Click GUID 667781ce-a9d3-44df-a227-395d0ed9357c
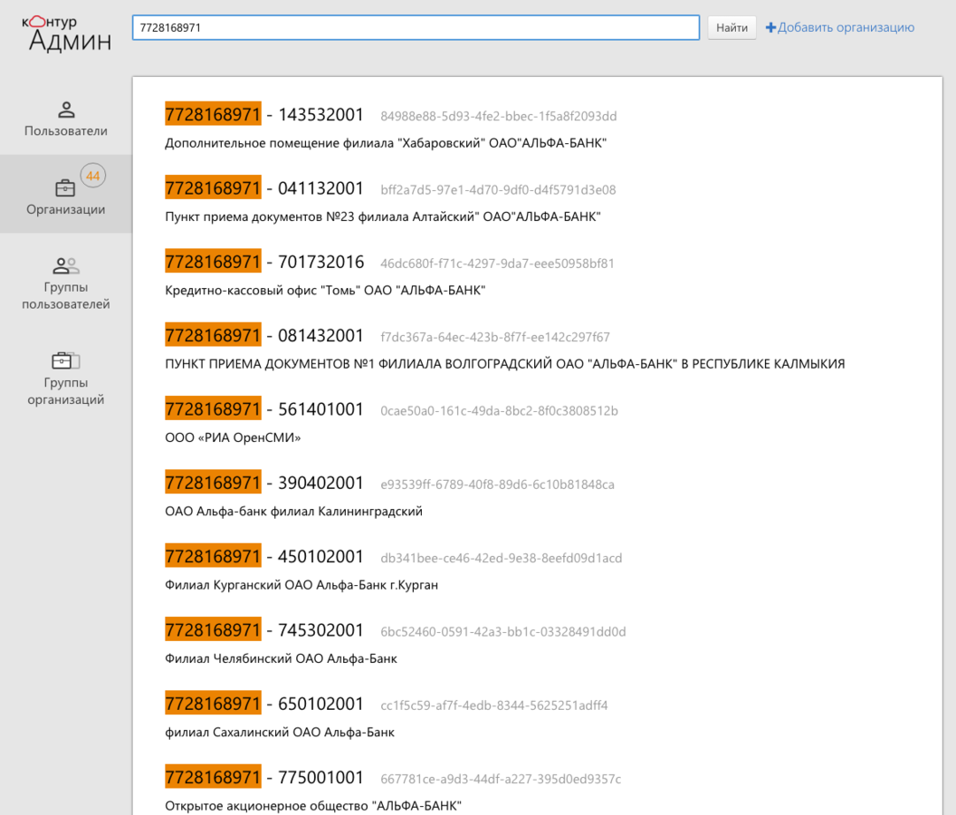 501,779
